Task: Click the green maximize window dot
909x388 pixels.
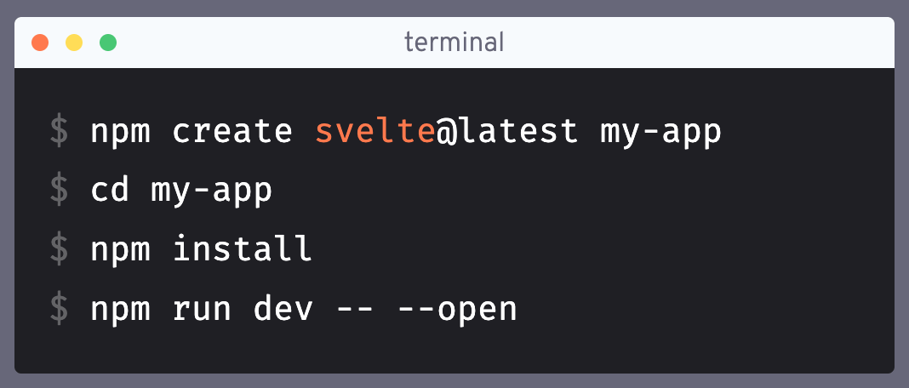Action: point(108,43)
